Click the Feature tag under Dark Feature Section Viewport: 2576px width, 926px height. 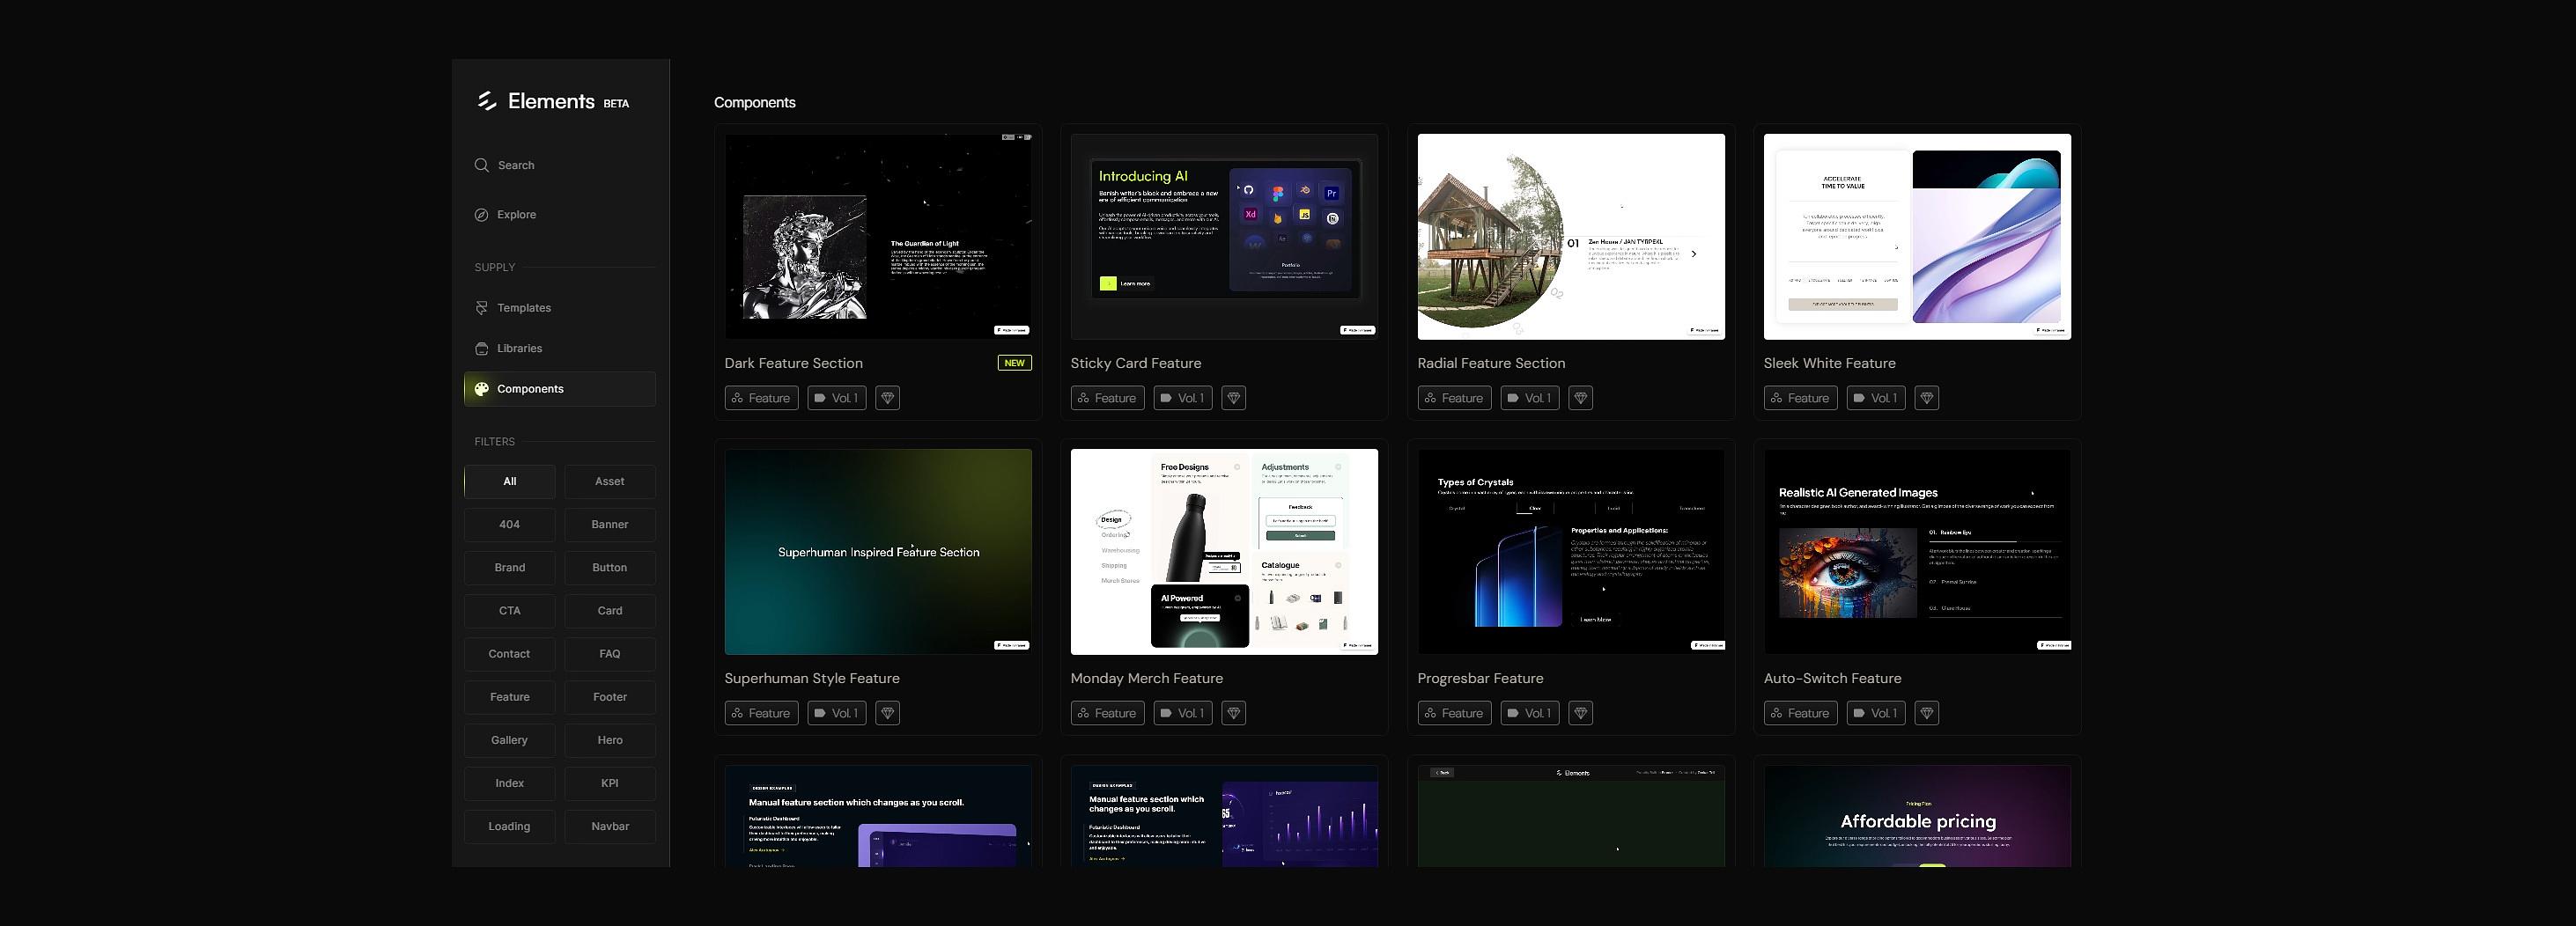pos(761,398)
